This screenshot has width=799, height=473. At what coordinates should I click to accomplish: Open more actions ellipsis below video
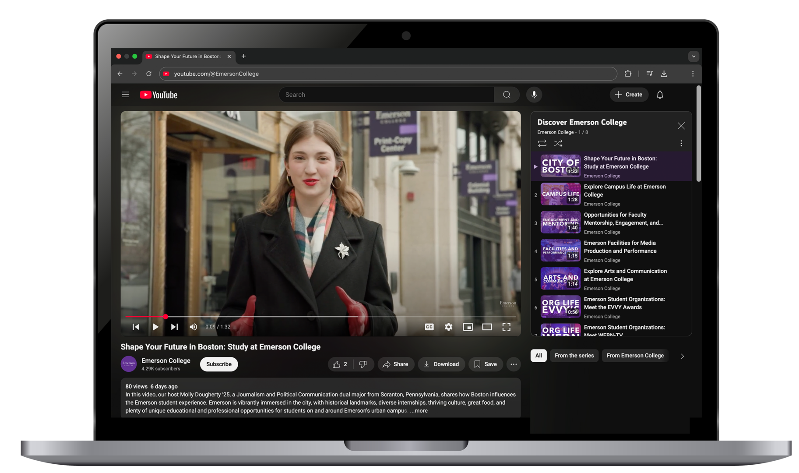click(x=514, y=364)
